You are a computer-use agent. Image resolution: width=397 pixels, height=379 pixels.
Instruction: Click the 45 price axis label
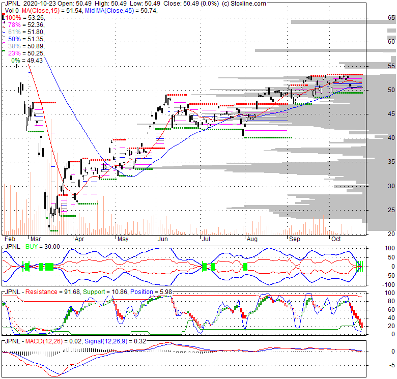pyautogui.click(x=391, y=114)
